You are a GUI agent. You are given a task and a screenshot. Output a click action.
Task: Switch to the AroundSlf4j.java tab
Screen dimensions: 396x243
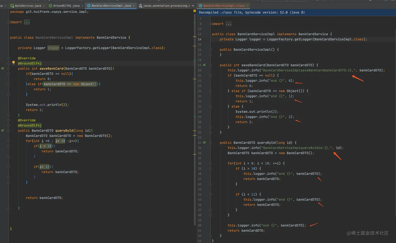pyautogui.click(x=66, y=6)
